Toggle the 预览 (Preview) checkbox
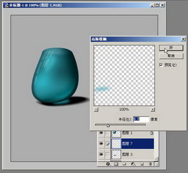 pyautogui.click(x=161, y=65)
